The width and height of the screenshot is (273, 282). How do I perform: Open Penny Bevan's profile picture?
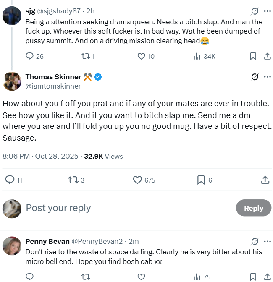12,245
